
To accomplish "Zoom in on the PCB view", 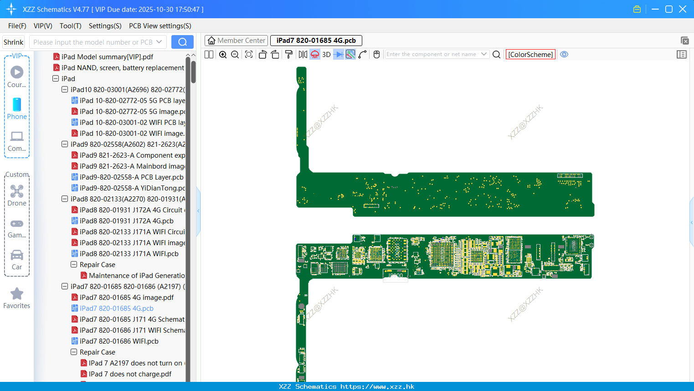I will (223, 54).
